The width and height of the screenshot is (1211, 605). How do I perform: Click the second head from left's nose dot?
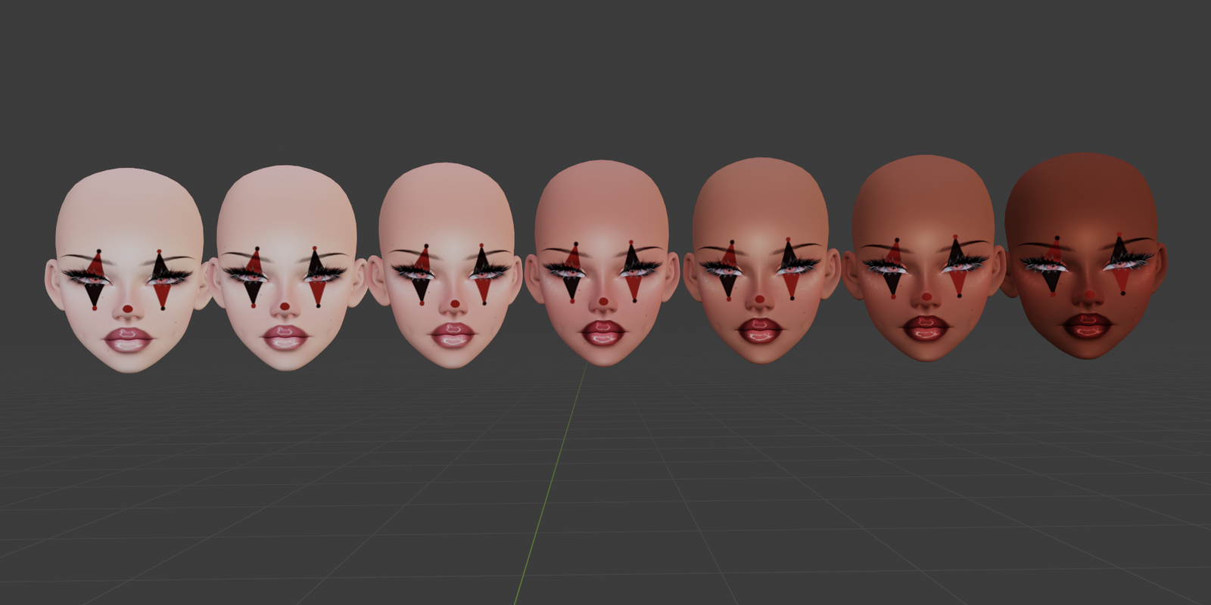coord(285,306)
